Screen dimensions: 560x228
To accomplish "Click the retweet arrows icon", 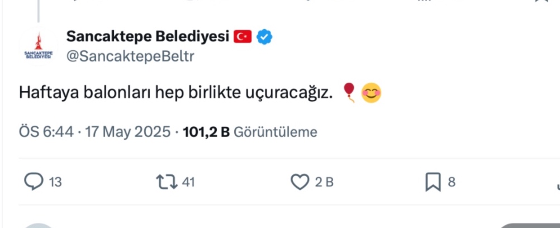I will 167,182.
